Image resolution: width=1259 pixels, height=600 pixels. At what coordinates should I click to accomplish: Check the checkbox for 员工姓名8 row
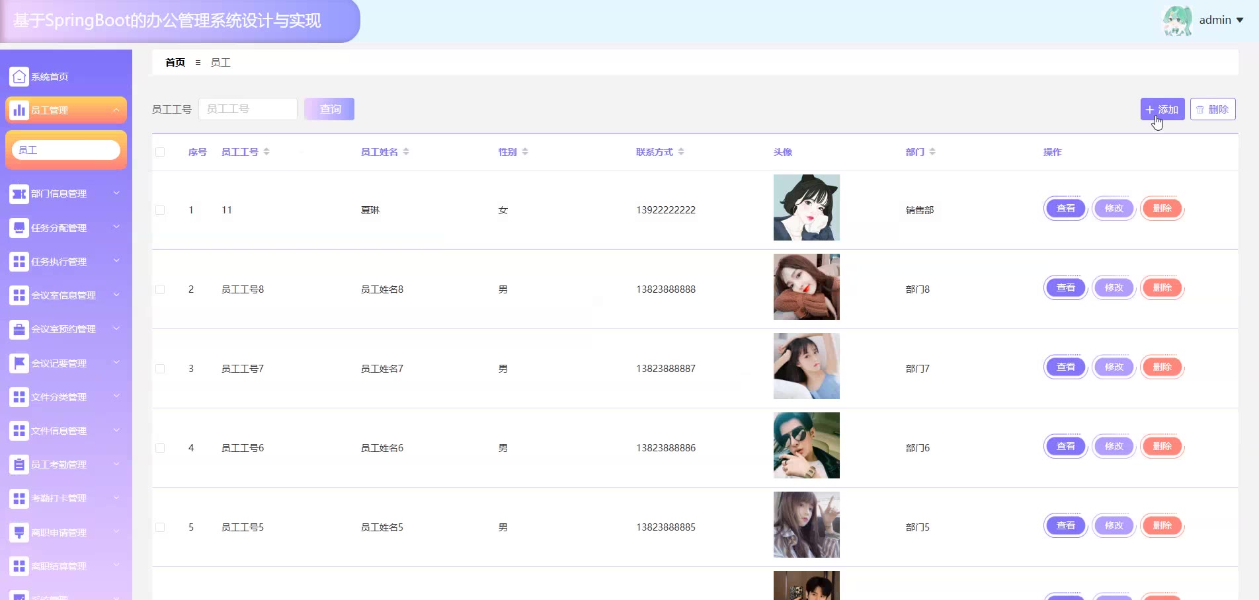tap(160, 289)
